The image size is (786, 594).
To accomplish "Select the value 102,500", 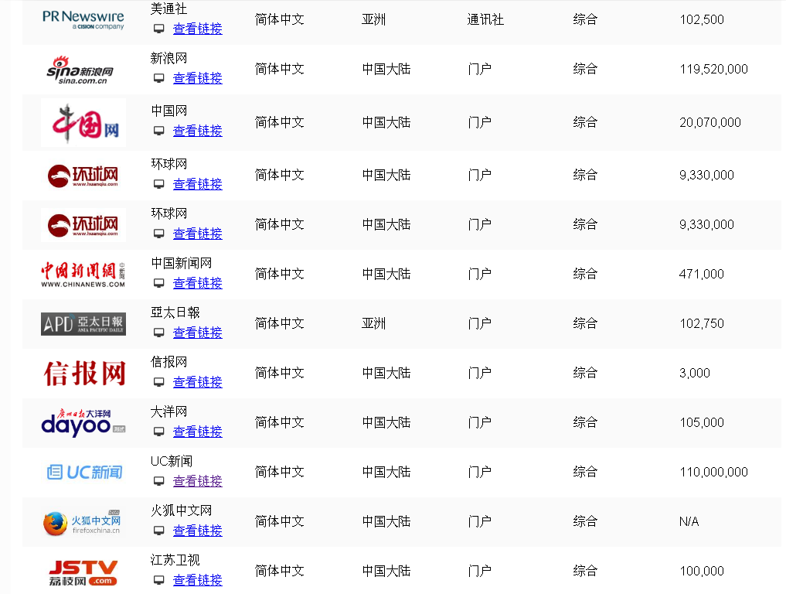I will click(702, 19).
